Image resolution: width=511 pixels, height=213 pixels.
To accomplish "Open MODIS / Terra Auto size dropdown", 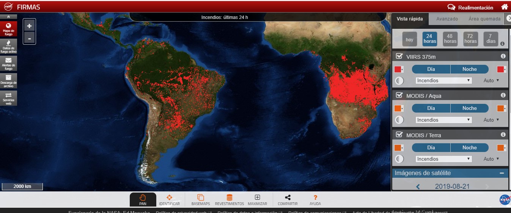I will (491, 159).
